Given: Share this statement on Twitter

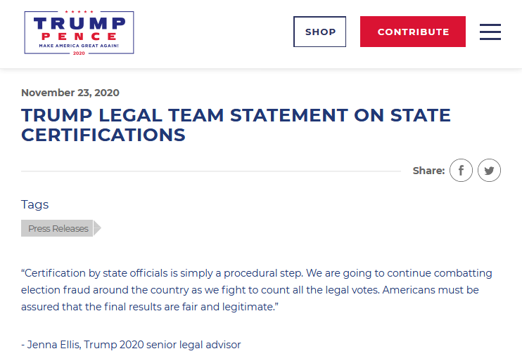Looking at the screenshot, I should tap(489, 171).
